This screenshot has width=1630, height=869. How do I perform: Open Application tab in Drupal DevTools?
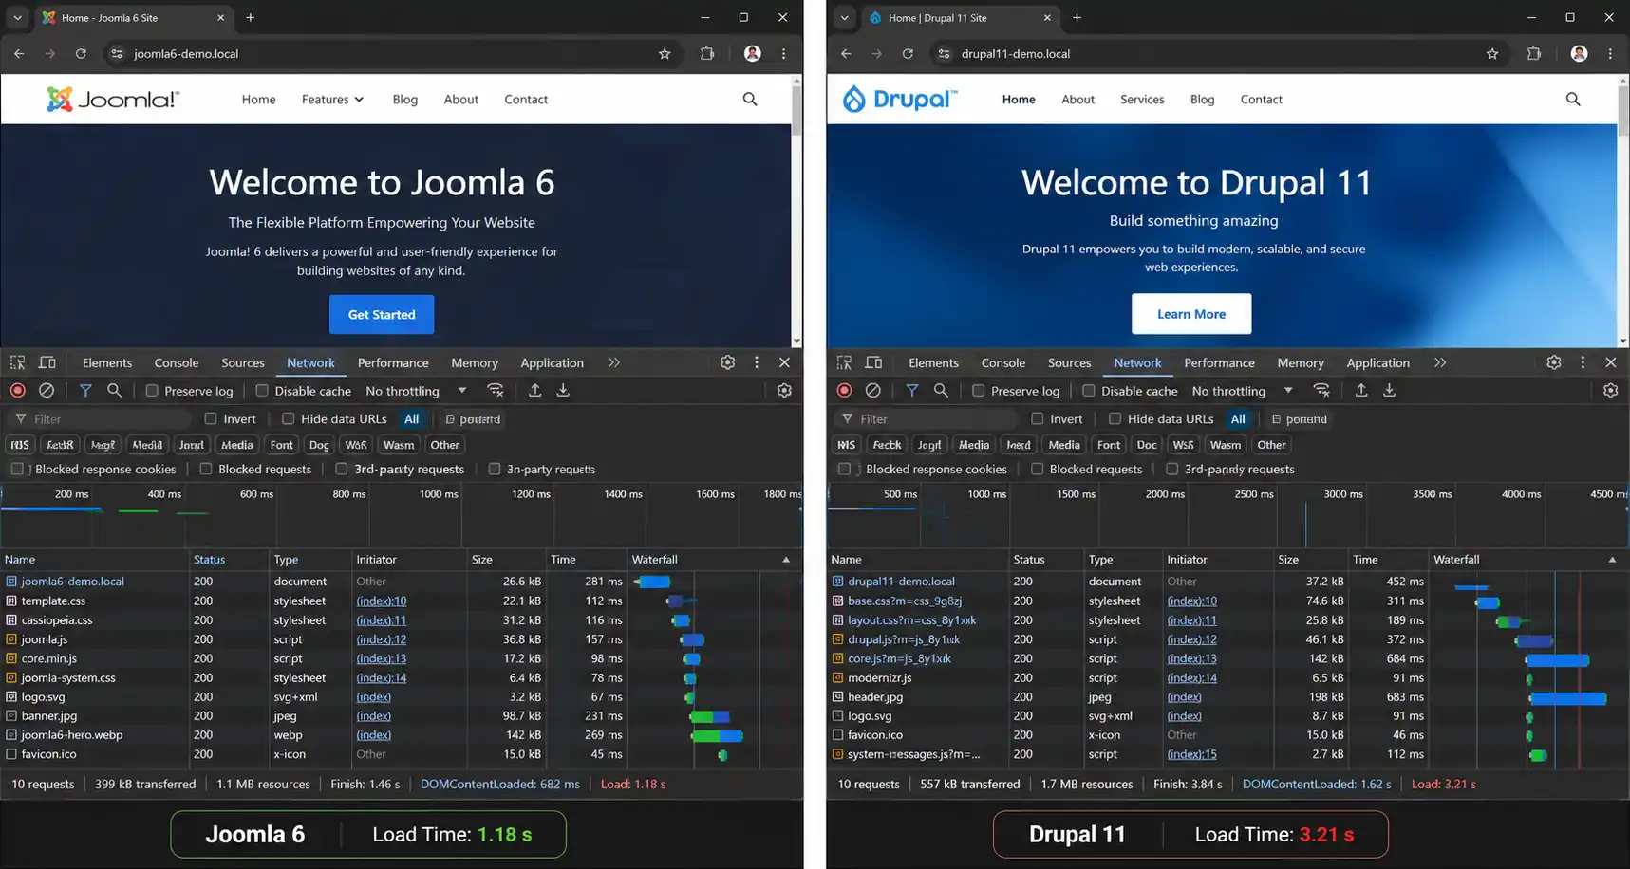tap(1377, 362)
